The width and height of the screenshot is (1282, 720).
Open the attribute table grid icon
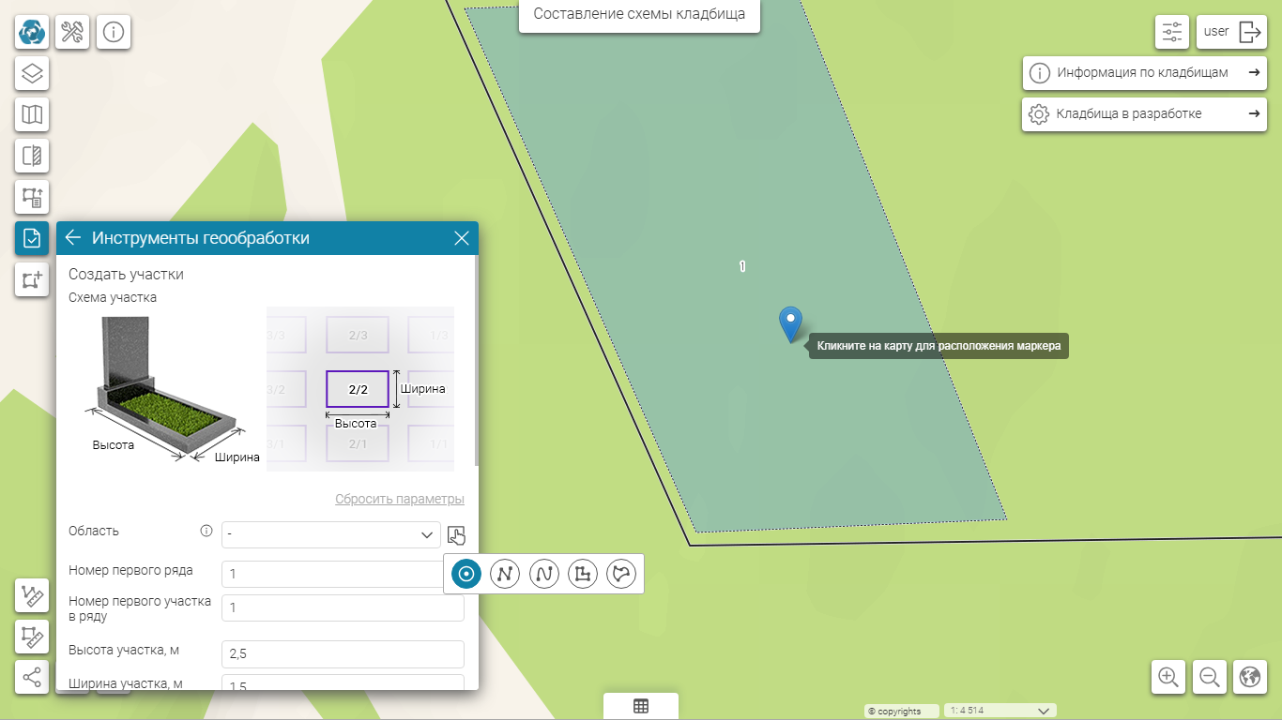(641, 707)
